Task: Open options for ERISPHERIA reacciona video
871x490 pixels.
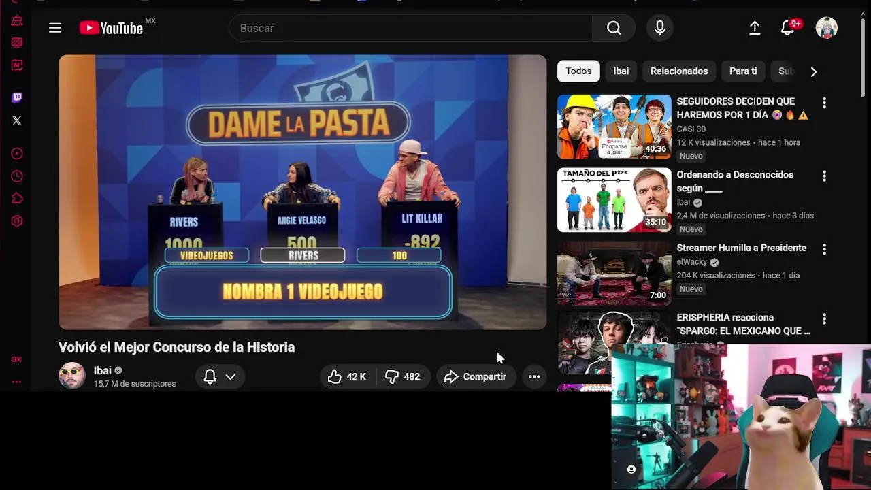Action: pos(824,318)
